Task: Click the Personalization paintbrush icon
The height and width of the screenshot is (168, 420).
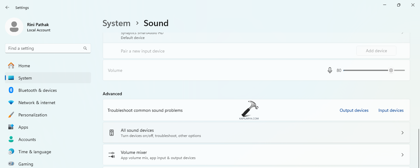Action: [11, 115]
